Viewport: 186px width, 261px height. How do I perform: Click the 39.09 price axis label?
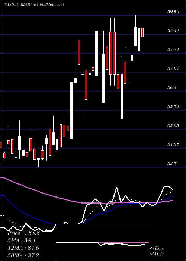[x=173, y=12]
